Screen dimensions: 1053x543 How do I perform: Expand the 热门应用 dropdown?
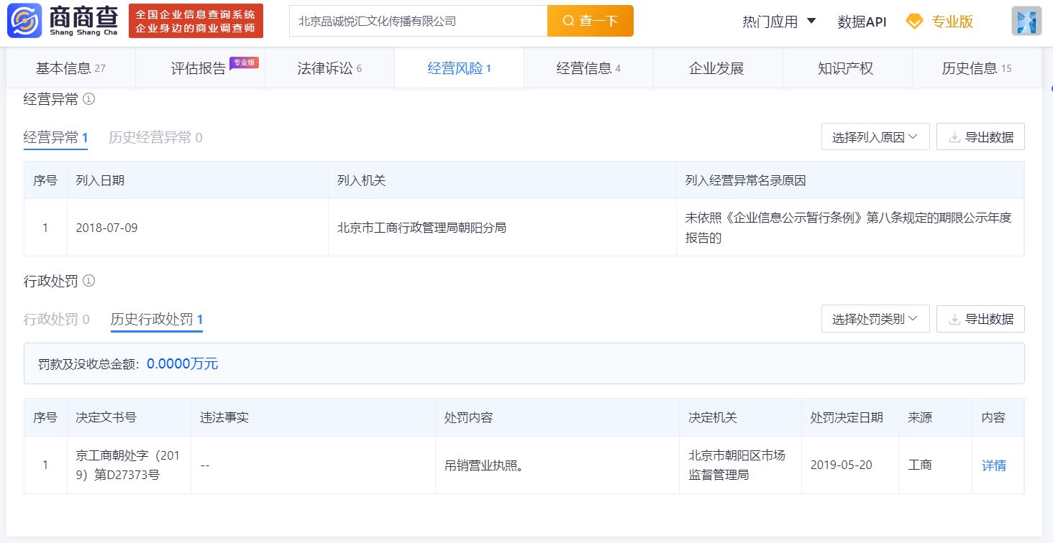tap(779, 22)
